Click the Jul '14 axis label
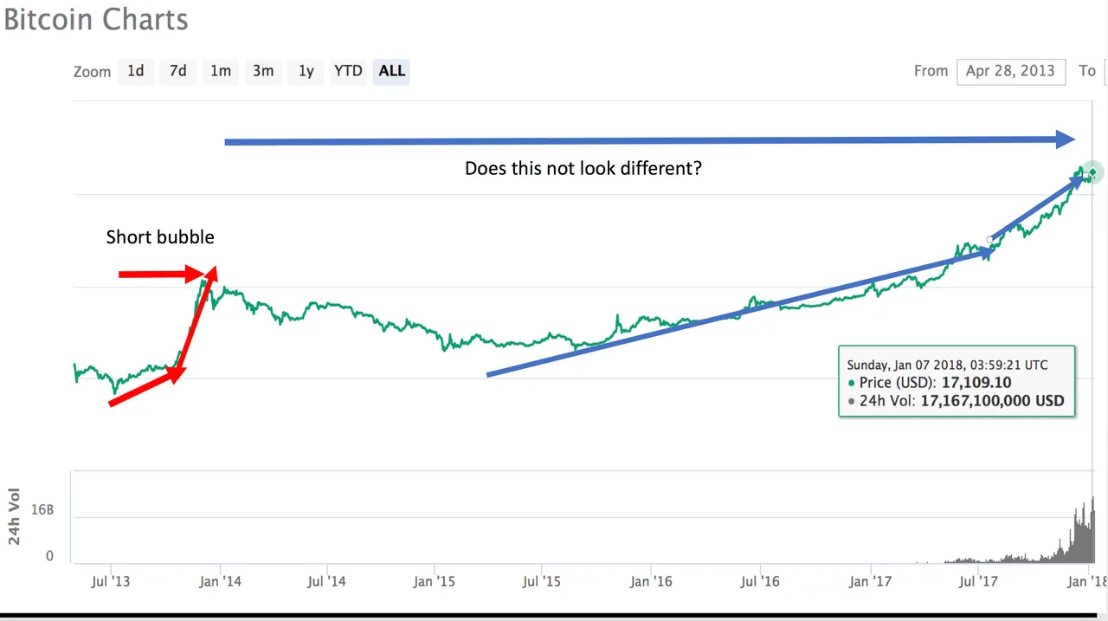The width and height of the screenshot is (1108, 621). [x=326, y=581]
